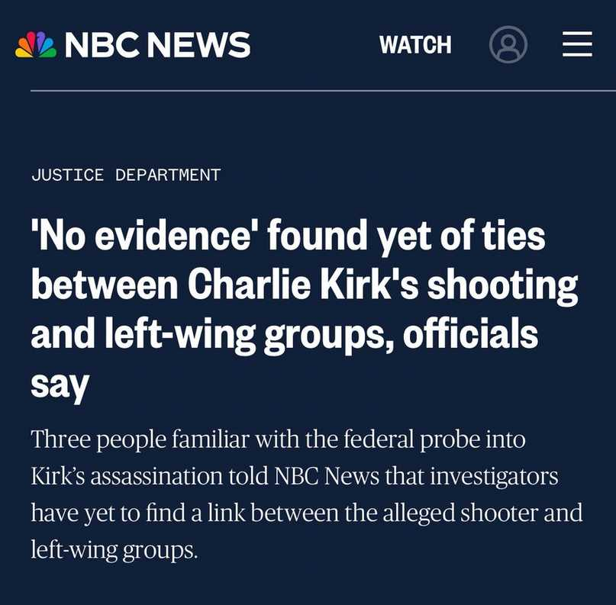Click the NBC NEWS wordmark

157,45
